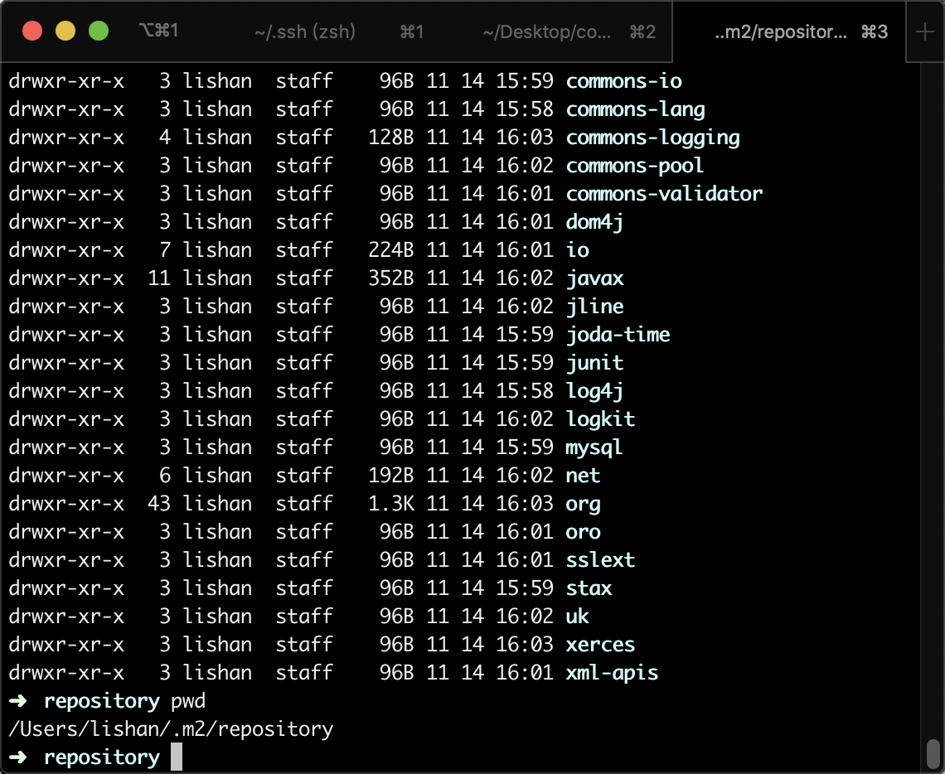
Task: Click the 224B size of io
Action: [x=391, y=250]
